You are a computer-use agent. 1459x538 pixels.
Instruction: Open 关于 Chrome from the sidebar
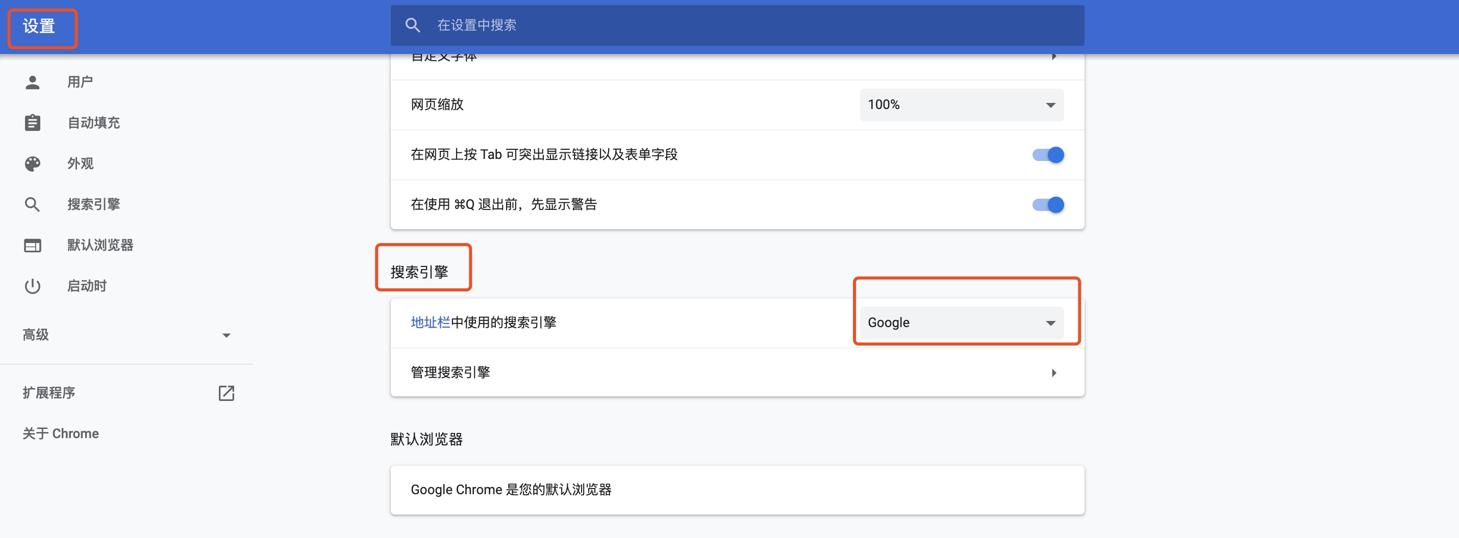coord(60,434)
